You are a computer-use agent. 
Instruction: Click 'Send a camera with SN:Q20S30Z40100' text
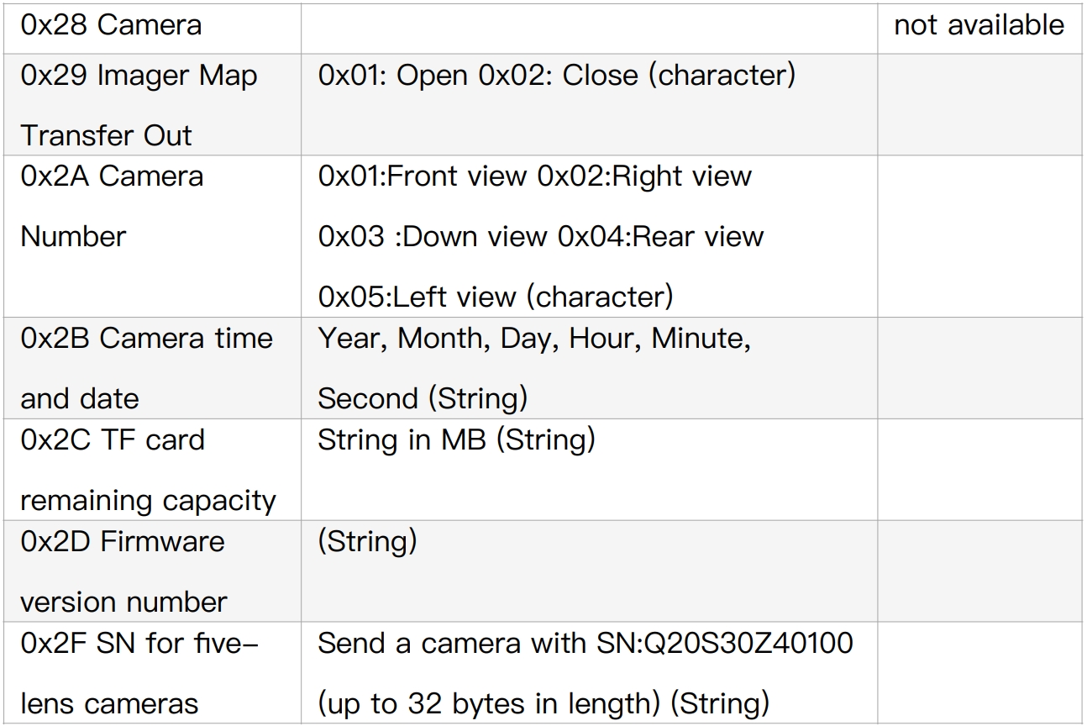point(585,644)
